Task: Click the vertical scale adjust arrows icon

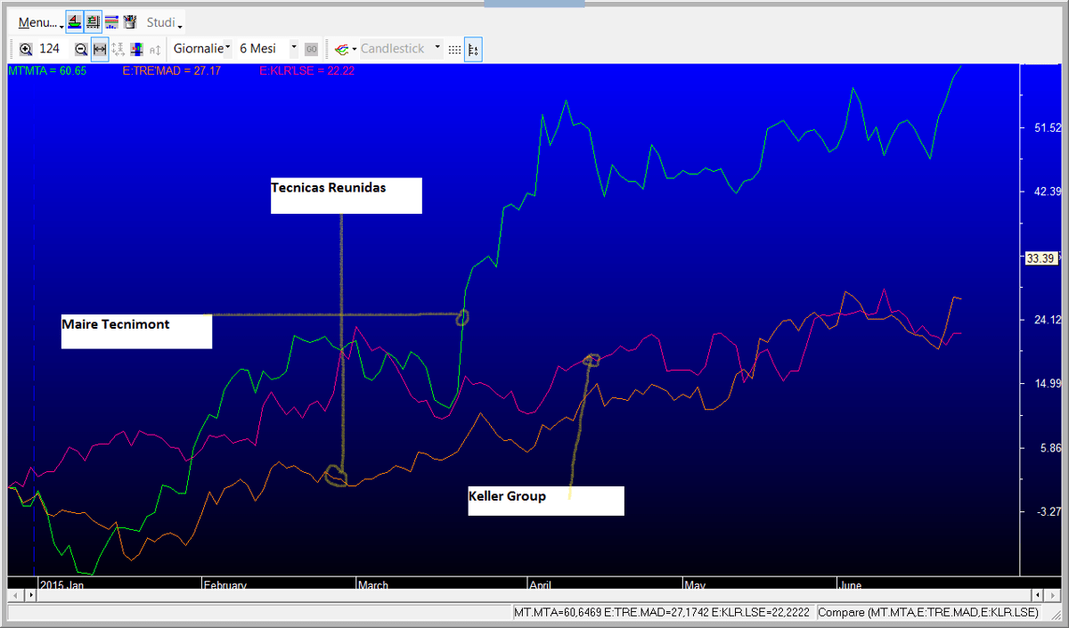Action: pos(118,49)
